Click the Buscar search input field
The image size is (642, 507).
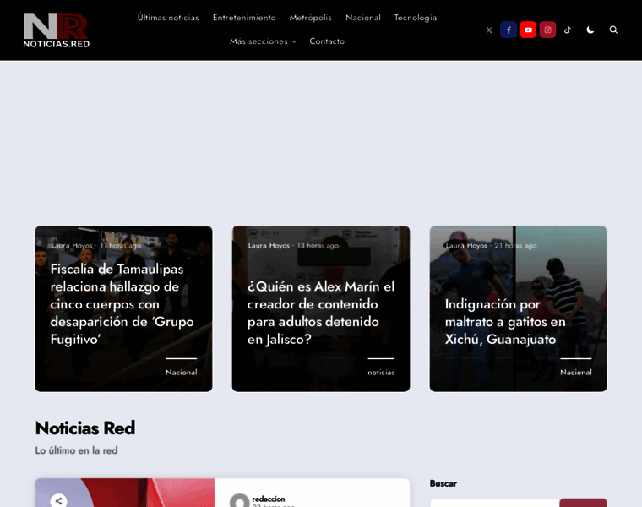[x=495, y=503]
